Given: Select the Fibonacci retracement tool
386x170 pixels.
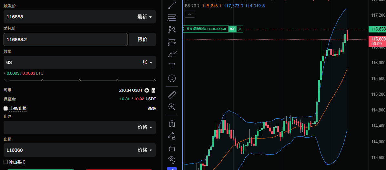Looking at the screenshot, I should pyautogui.click(x=172, y=17).
